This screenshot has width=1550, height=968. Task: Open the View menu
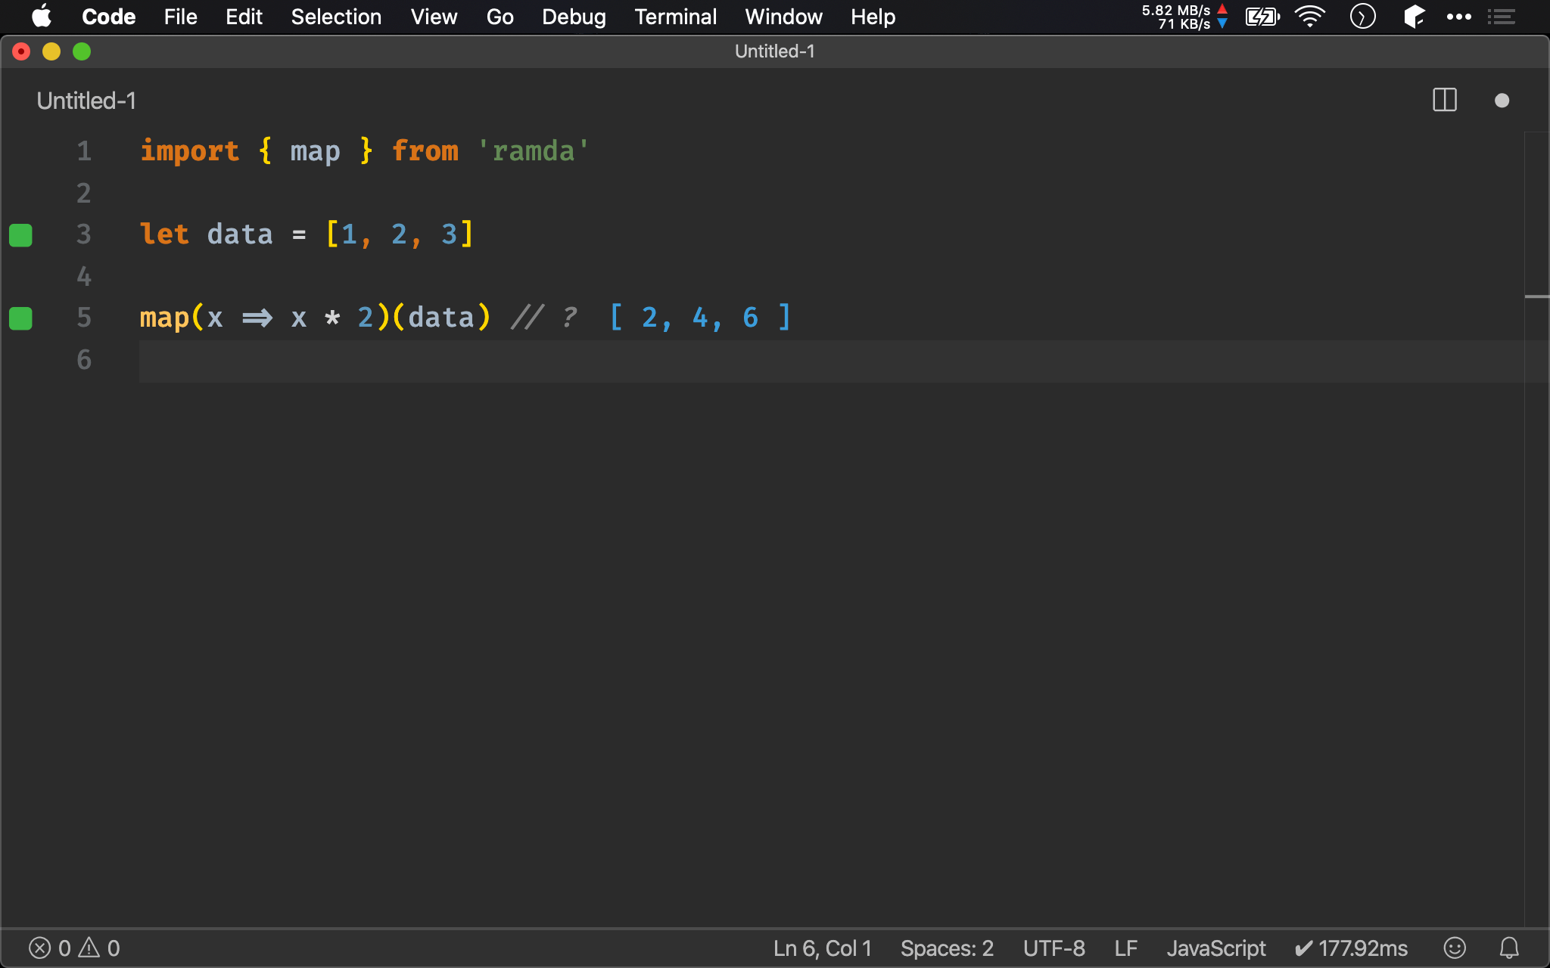[x=434, y=17]
